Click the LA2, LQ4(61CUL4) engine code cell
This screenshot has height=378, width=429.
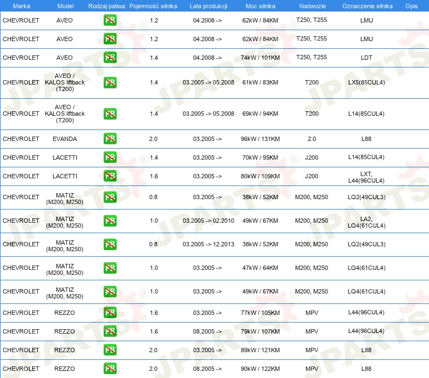pyautogui.click(x=366, y=222)
